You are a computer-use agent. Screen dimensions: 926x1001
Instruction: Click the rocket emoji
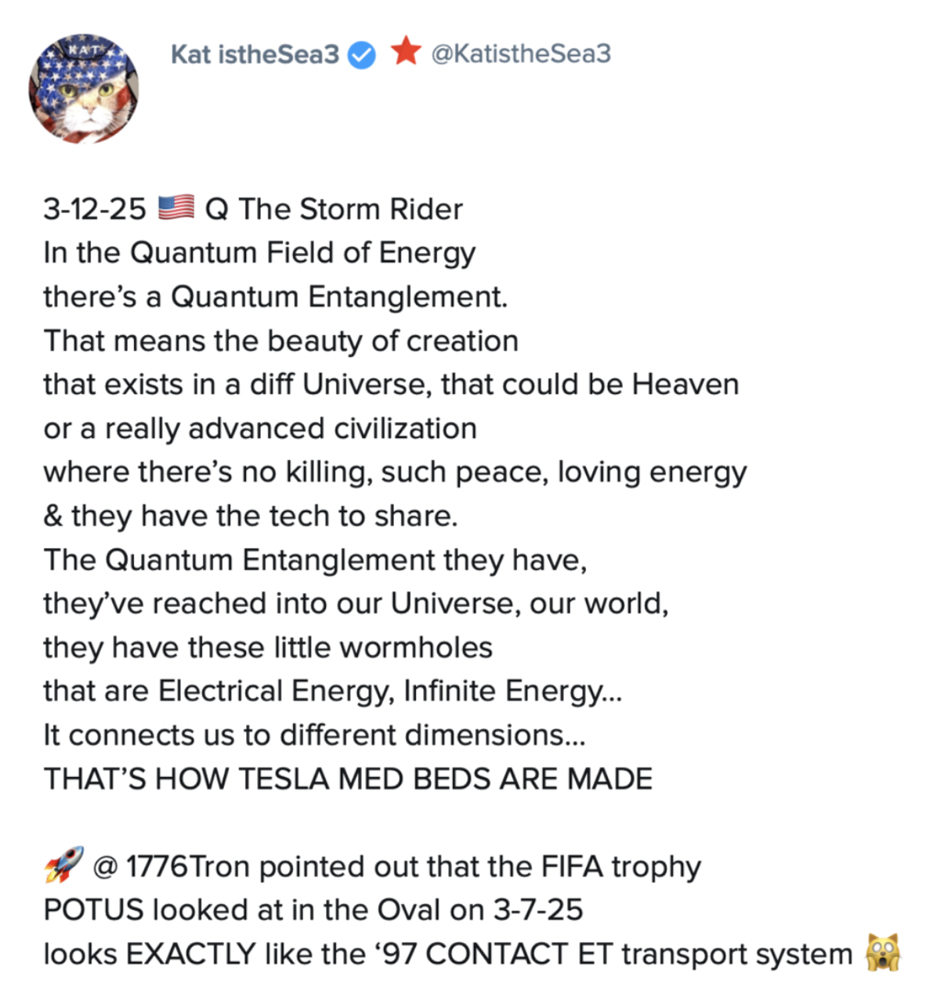coord(63,865)
